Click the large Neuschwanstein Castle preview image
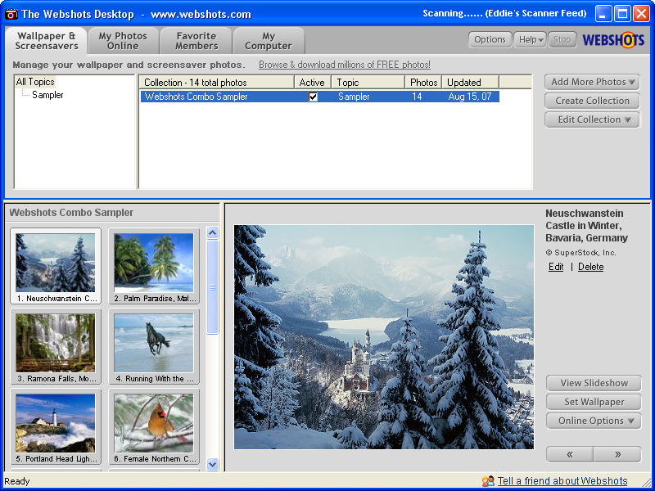The image size is (655, 491). [x=384, y=337]
